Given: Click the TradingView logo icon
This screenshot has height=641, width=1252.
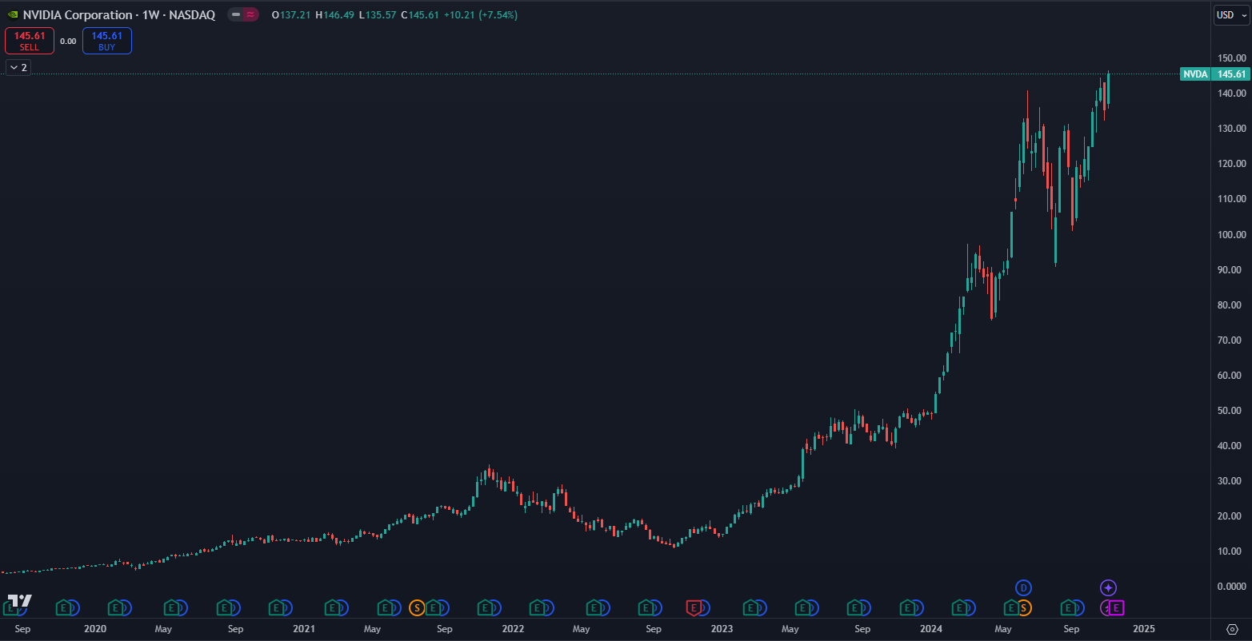Looking at the screenshot, I should pyautogui.click(x=19, y=601).
